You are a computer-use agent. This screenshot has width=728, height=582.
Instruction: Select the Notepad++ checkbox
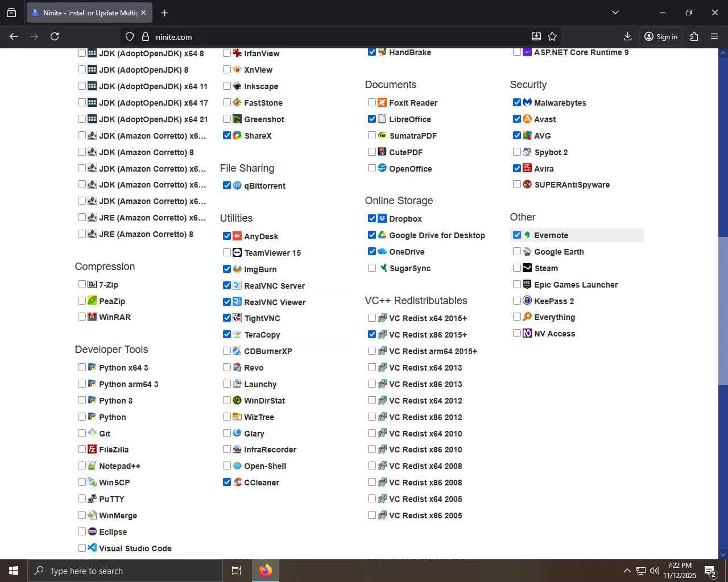click(x=82, y=465)
